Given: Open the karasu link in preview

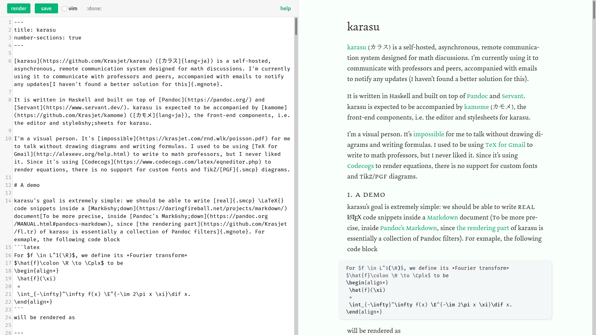Looking at the screenshot, I should (356, 47).
